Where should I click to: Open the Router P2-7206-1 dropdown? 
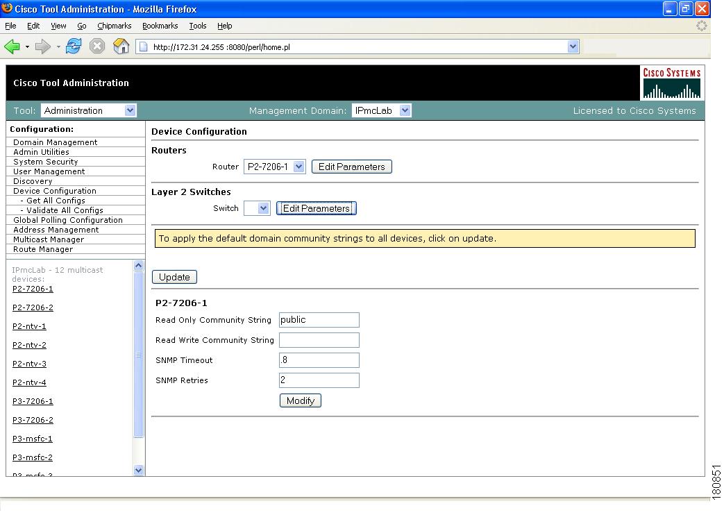click(299, 167)
